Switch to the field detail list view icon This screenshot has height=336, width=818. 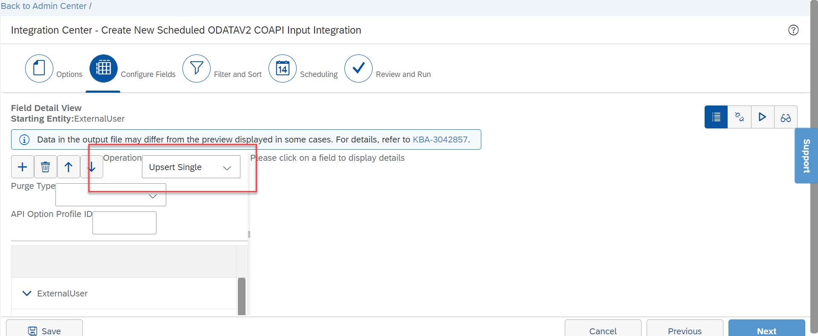point(716,117)
